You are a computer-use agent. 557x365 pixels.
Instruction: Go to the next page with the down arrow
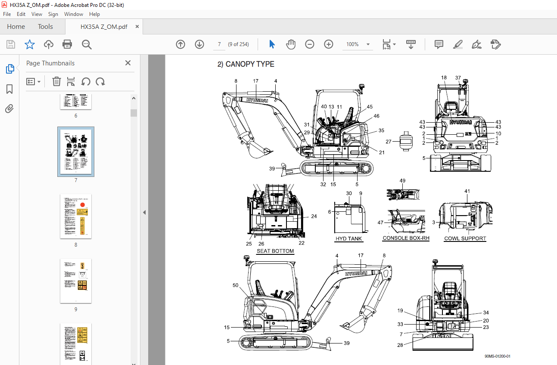(199, 44)
